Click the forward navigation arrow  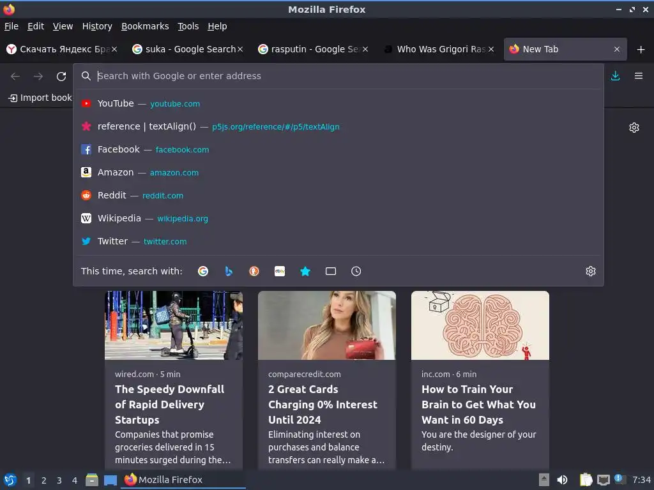point(38,77)
